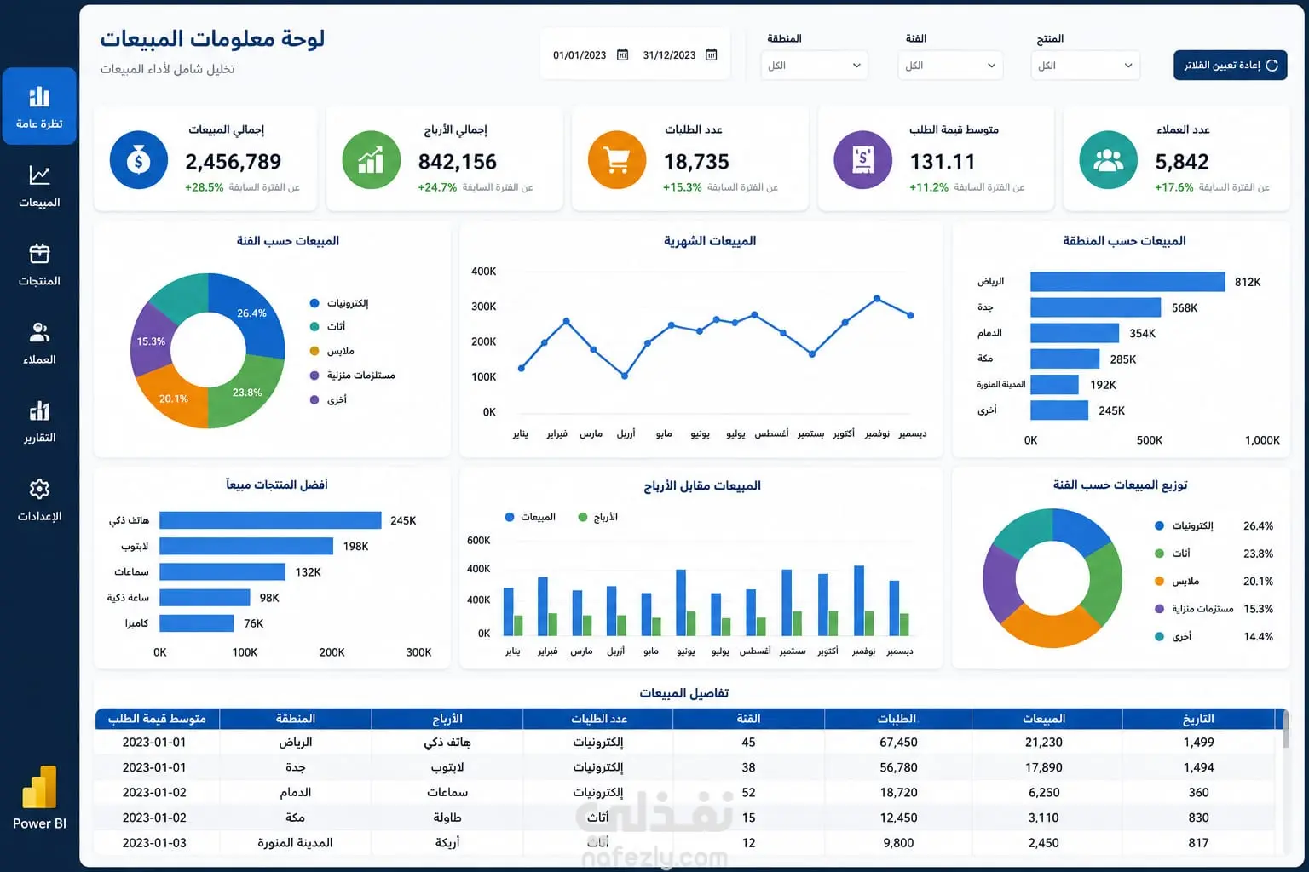Click the details table vertical scrollbar
Screen dimensions: 1309x872
point(1284,728)
